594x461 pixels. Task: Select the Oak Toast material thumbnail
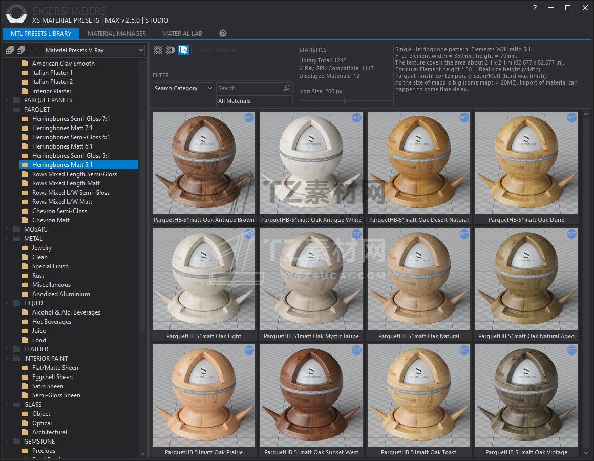[418, 395]
